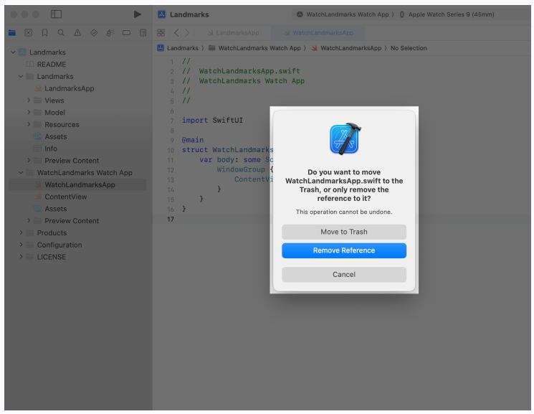Screen dimensions: 534x414
Task: Click the Remove Reference button
Action: [x=344, y=250]
